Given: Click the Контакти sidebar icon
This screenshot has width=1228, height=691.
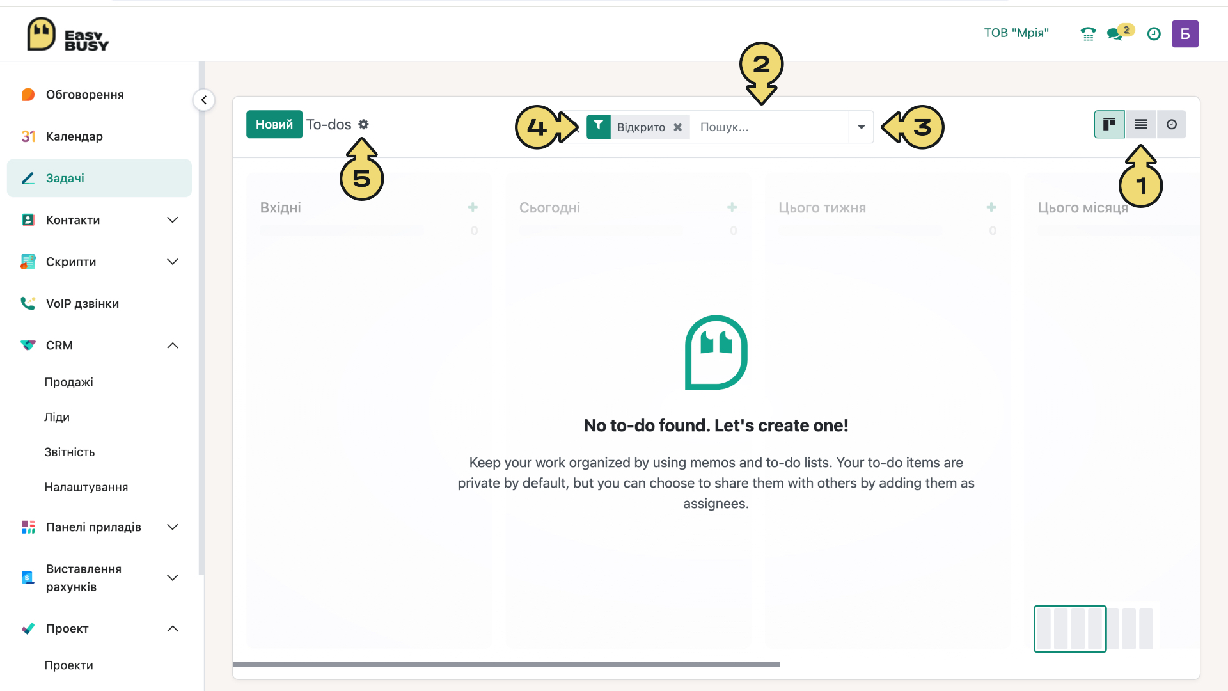Looking at the screenshot, I should (x=28, y=220).
